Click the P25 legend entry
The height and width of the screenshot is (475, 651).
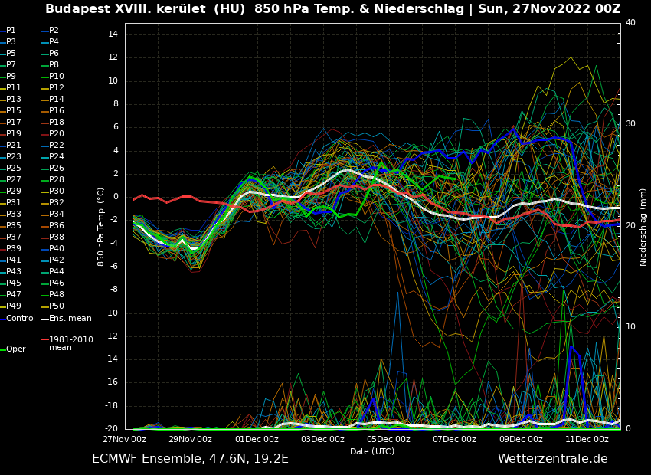pyautogui.click(x=14, y=169)
